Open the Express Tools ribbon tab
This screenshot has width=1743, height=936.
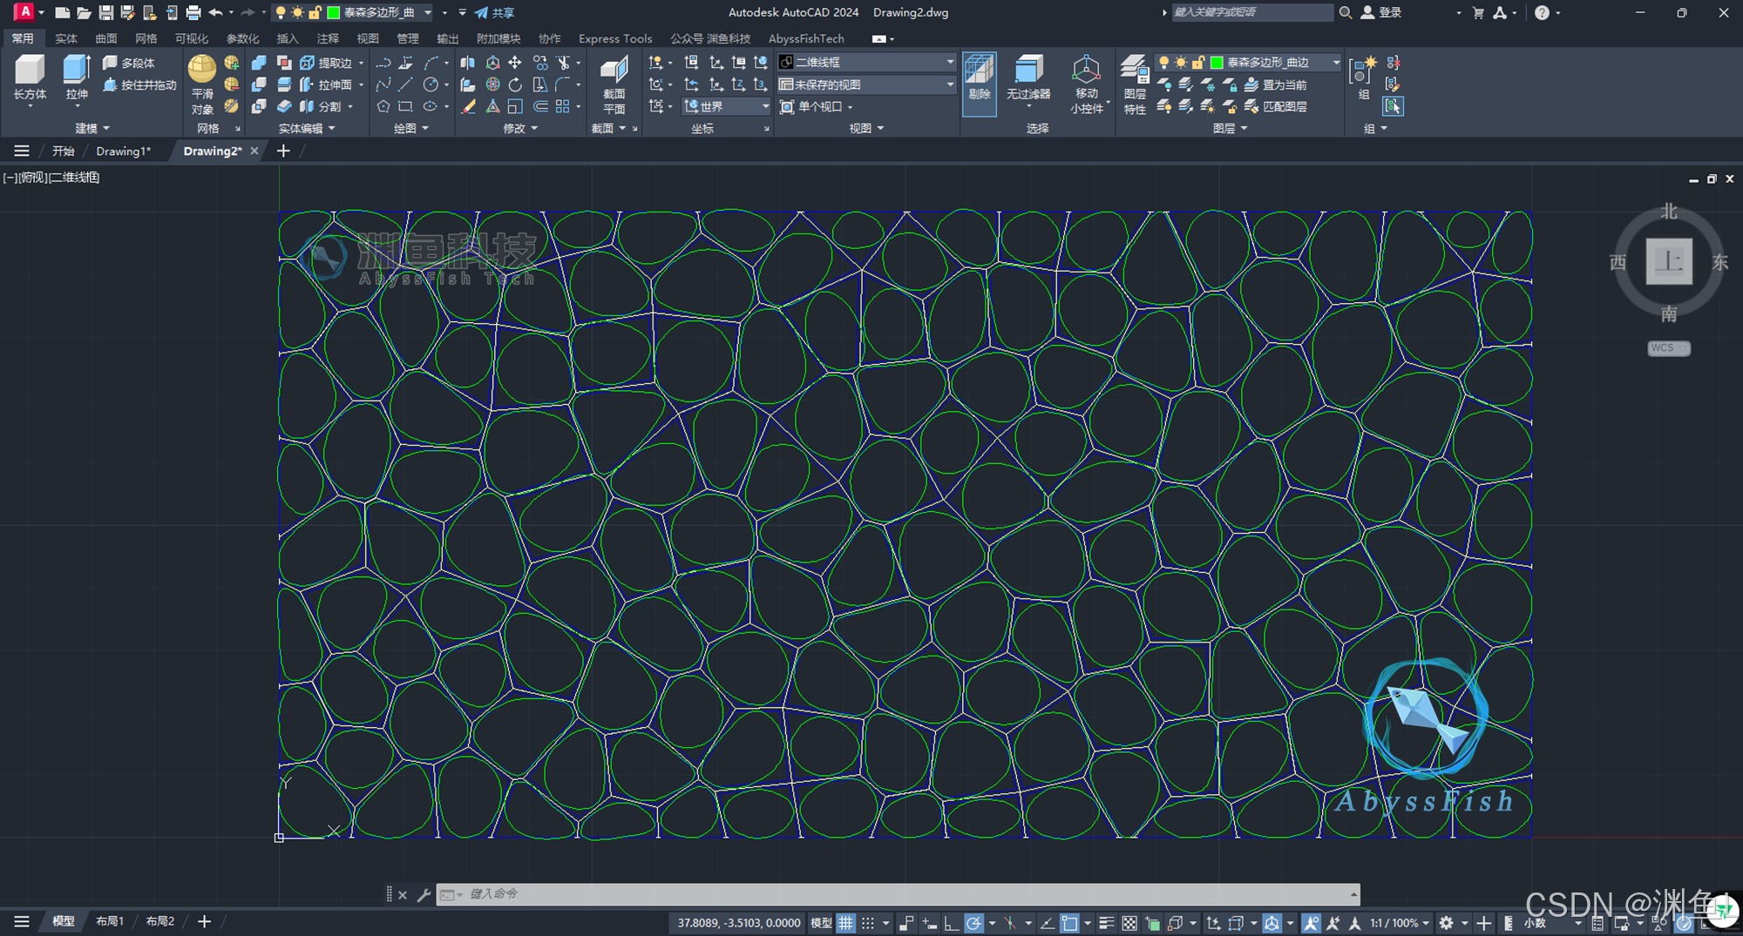[615, 39]
